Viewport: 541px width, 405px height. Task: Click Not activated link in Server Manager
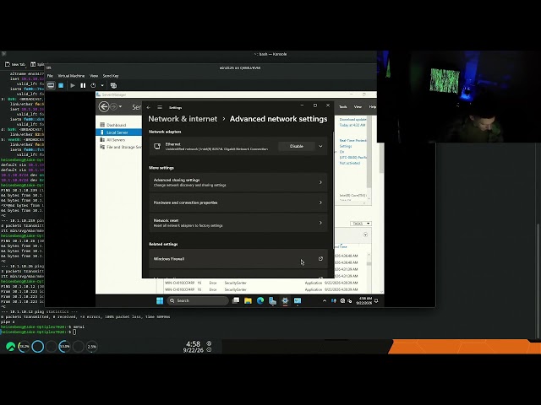pos(349,163)
